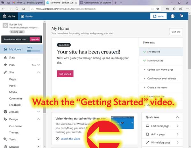Viewport: 191px width, 148px height.
Task: Click the pink Upgrade button
Action: tap(35, 39)
